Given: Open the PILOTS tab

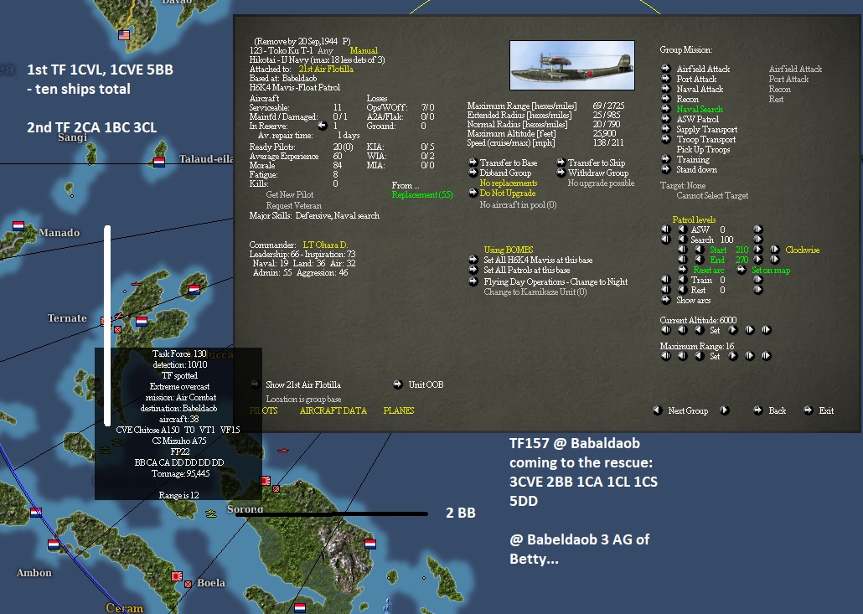Looking at the screenshot, I should point(263,410).
